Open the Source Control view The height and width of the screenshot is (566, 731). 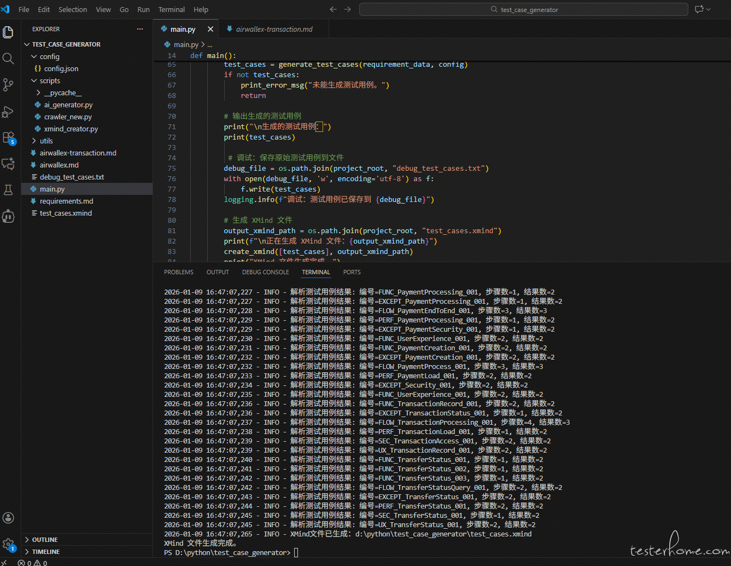(x=8, y=85)
